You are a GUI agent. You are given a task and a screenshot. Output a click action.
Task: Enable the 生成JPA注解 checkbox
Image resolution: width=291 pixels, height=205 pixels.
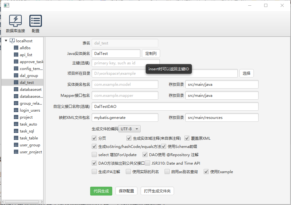94,172
